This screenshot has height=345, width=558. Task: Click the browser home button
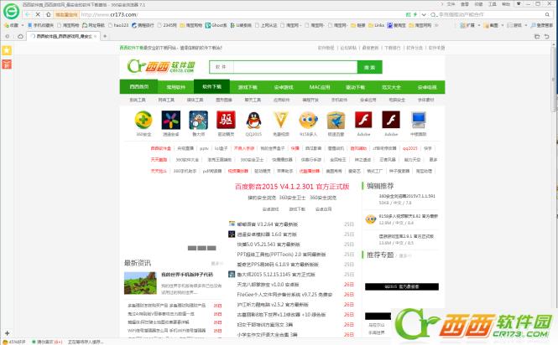48,14
